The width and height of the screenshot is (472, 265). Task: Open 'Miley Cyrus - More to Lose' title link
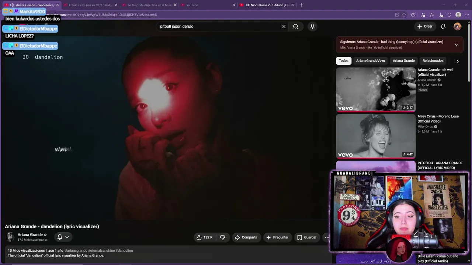click(x=438, y=119)
